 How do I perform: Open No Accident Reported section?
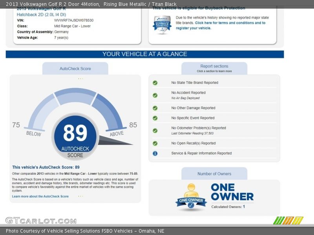click(214, 95)
